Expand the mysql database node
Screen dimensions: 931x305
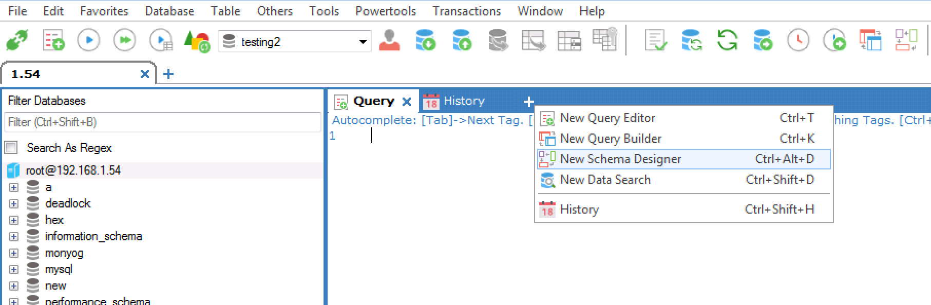point(14,270)
